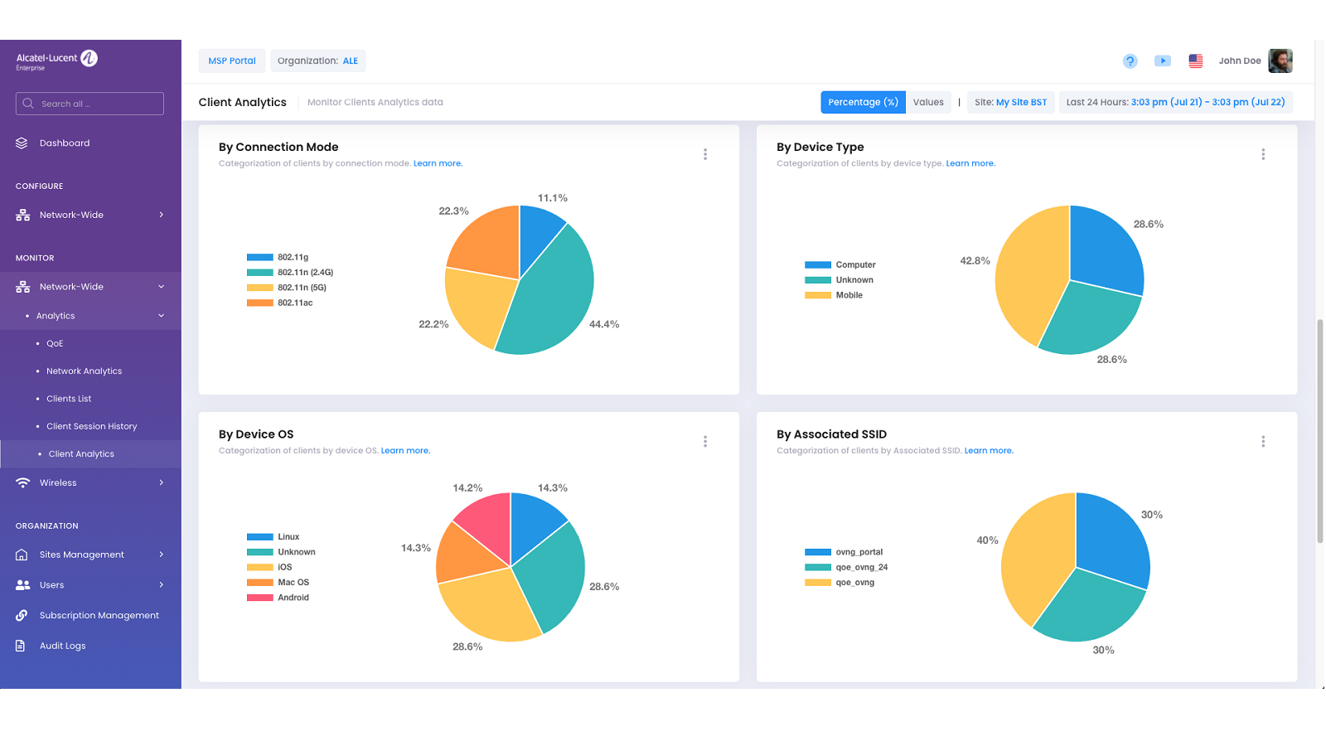Click the help question mark icon

tap(1130, 61)
